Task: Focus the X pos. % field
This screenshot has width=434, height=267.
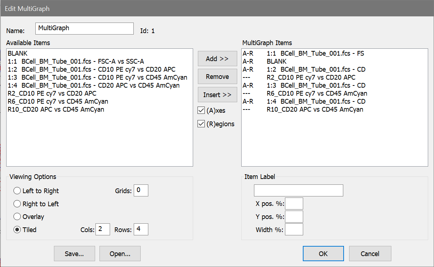Action: coord(294,204)
